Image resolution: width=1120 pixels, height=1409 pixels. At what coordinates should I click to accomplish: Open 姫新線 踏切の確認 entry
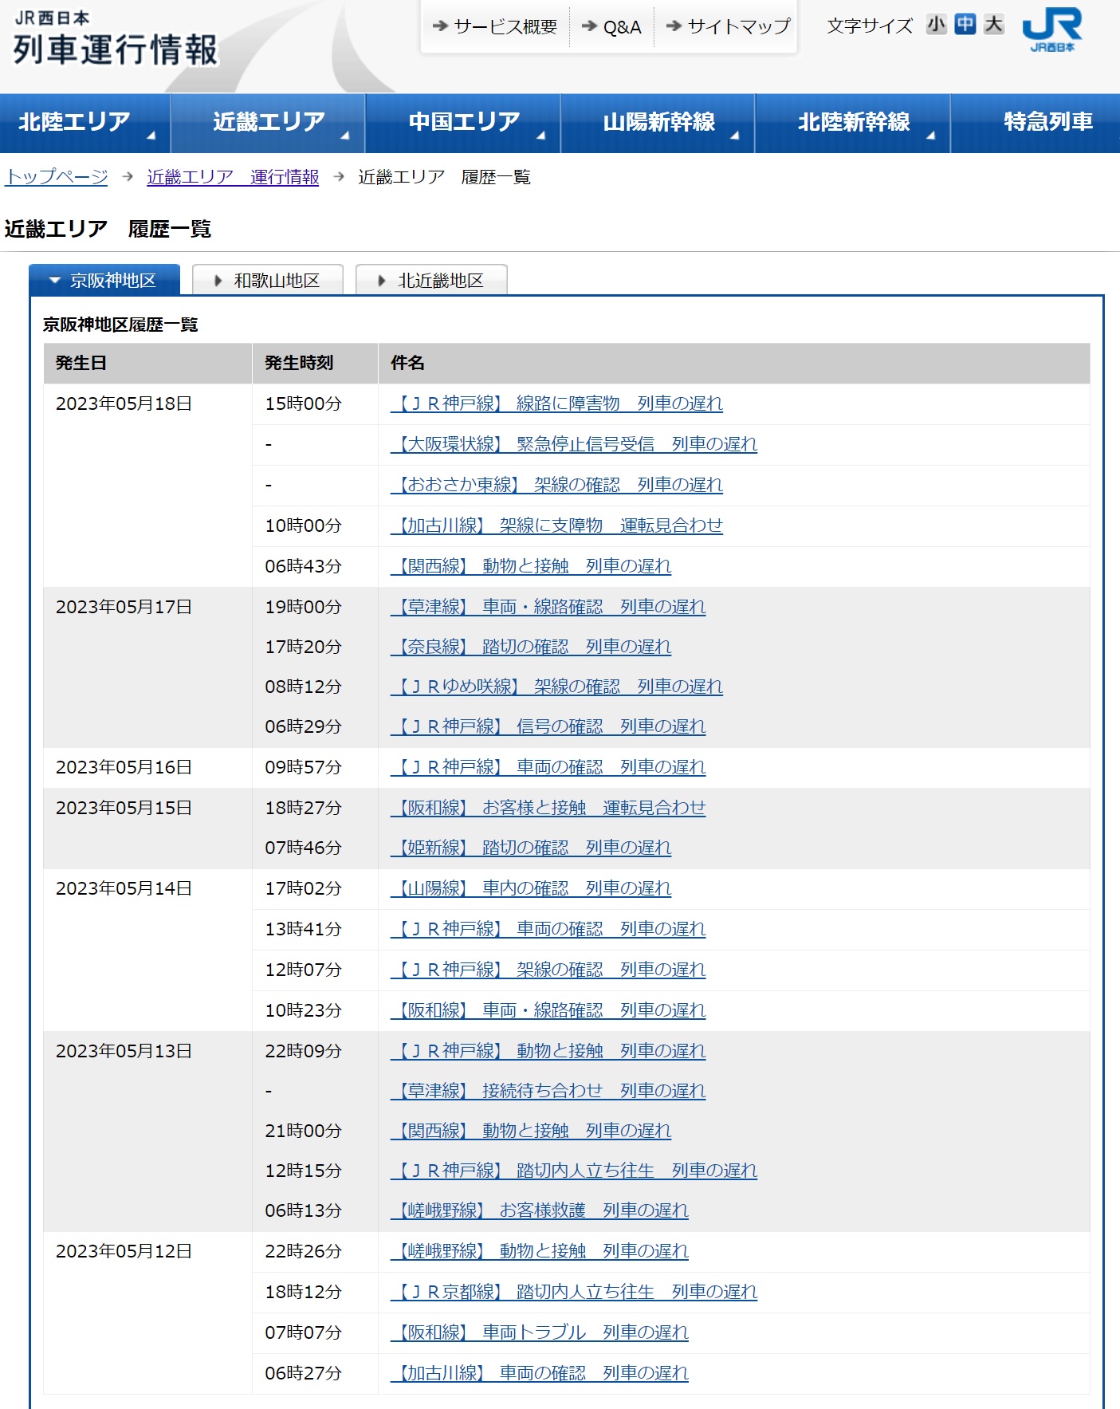point(531,848)
